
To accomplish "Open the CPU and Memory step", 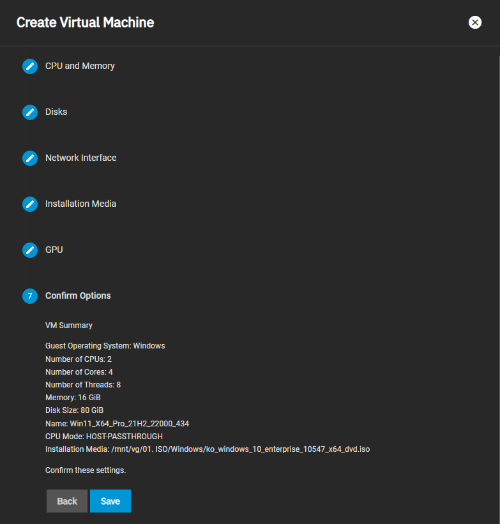I will [80, 66].
